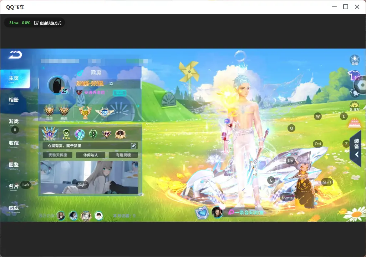This screenshot has height=257, width=366.
Task: Click the green three-star badge
Action: (66, 134)
